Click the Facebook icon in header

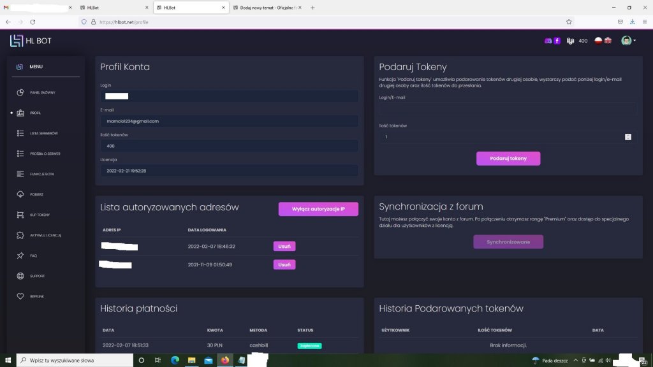point(557,41)
